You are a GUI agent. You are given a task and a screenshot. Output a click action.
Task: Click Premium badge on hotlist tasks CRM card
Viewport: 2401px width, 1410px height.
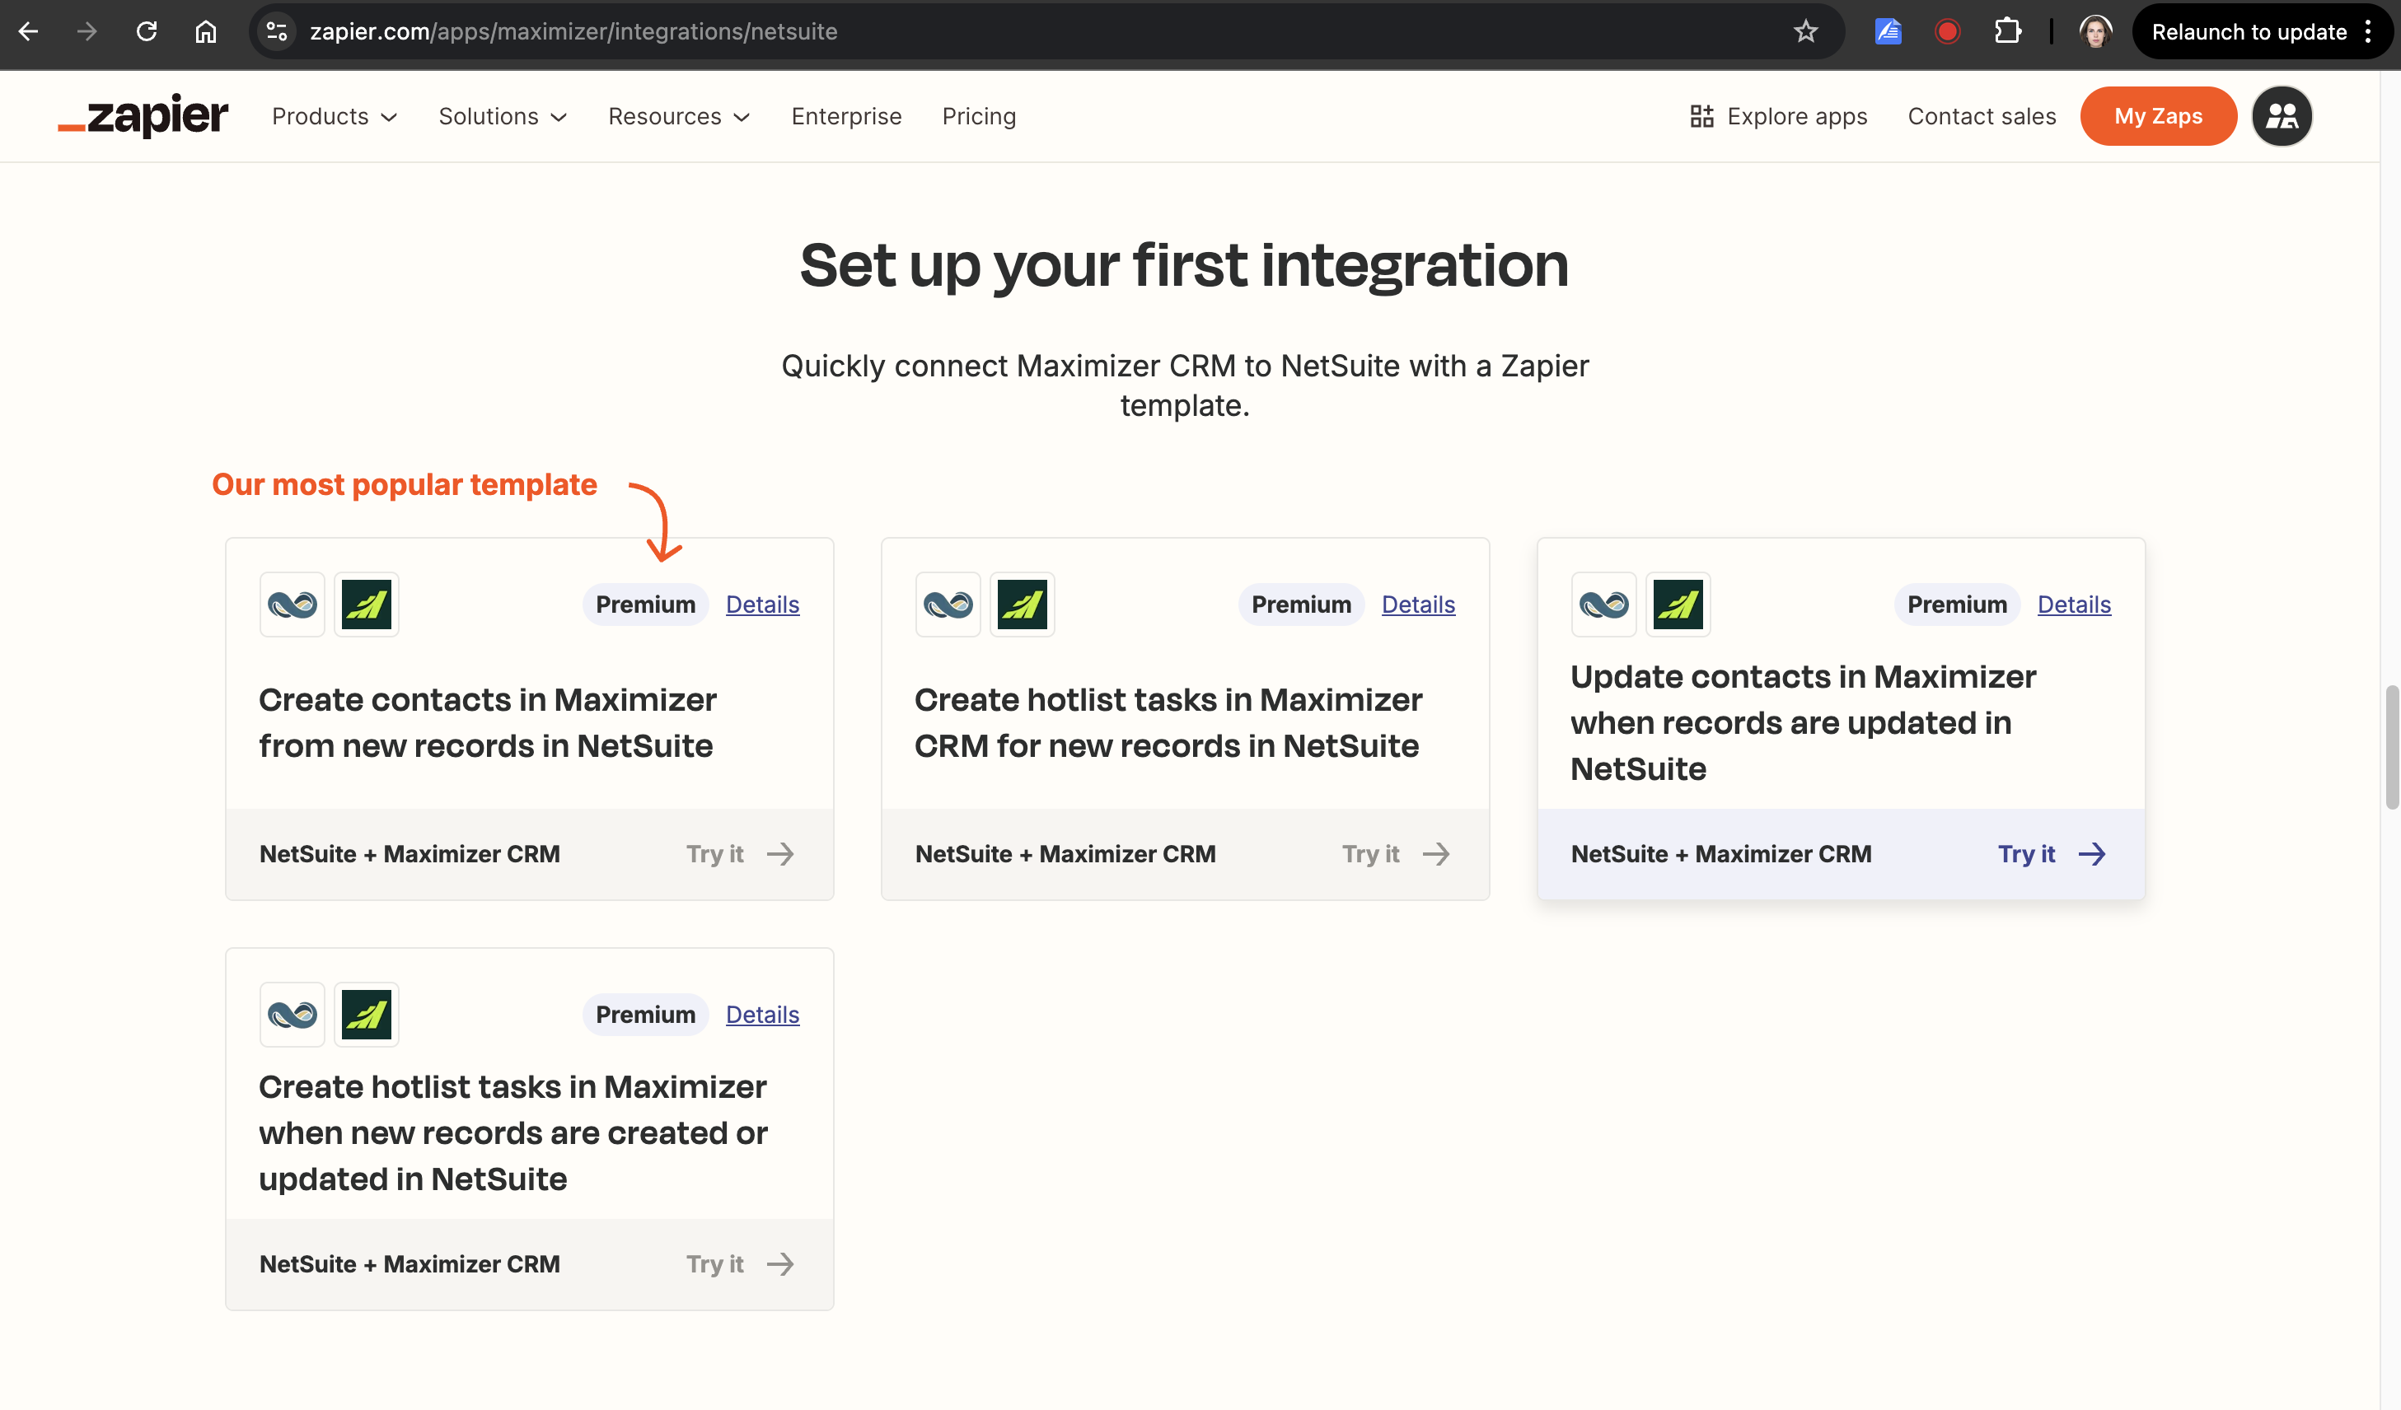(1300, 605)
